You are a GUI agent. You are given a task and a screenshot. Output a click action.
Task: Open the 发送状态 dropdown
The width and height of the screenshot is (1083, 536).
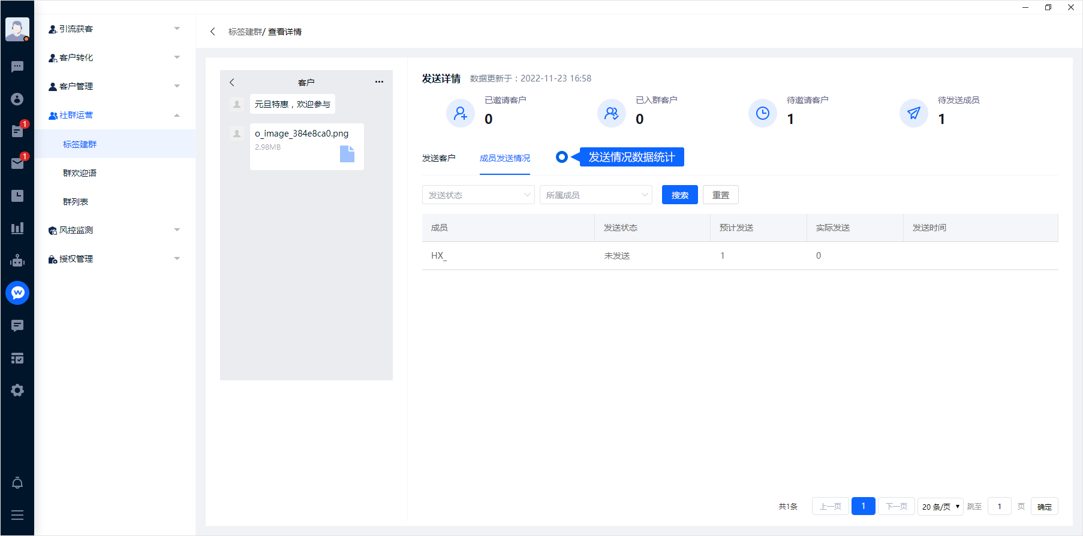pos(478,195)
